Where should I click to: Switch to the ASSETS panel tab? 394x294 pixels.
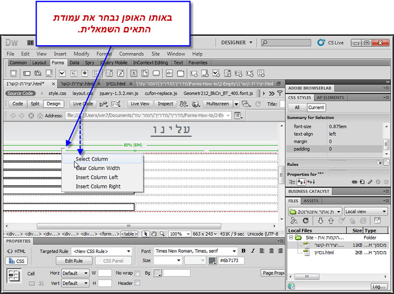tap(311, 201)
